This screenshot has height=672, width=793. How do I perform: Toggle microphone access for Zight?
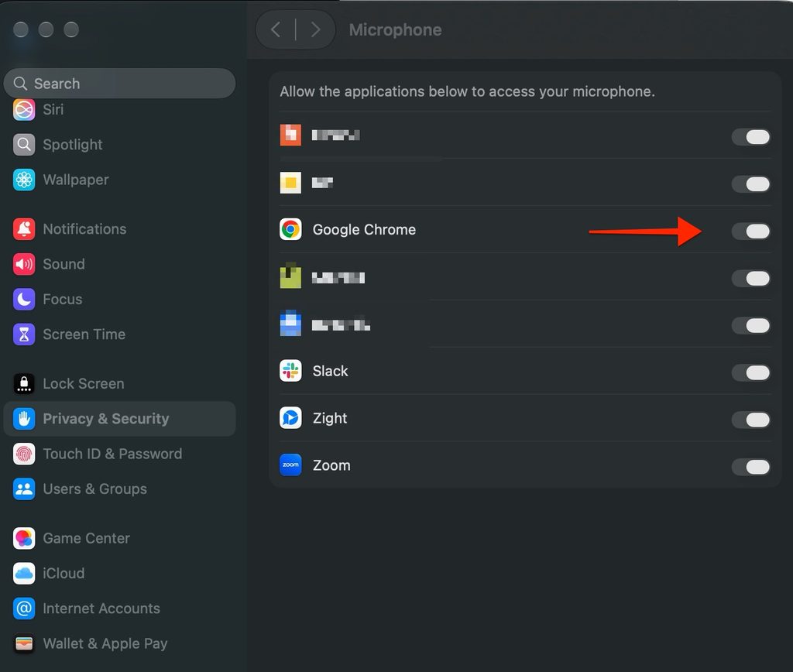point(751,420)
